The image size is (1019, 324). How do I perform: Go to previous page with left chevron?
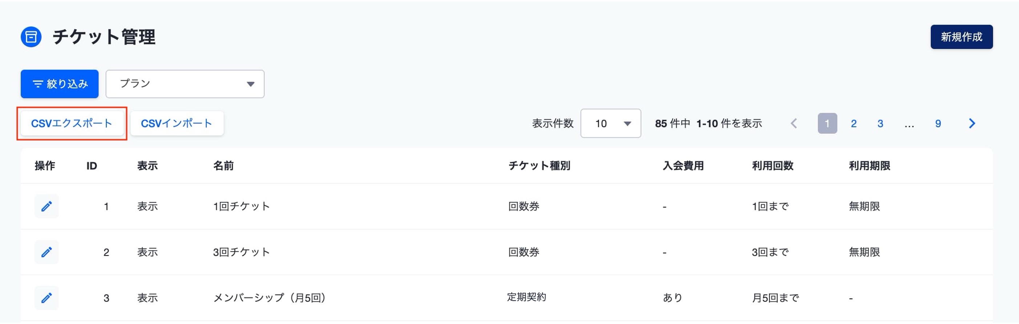point(794,124)
